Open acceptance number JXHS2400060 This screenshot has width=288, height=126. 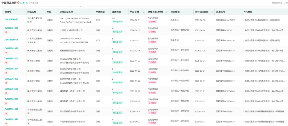[x=11, y=19]
